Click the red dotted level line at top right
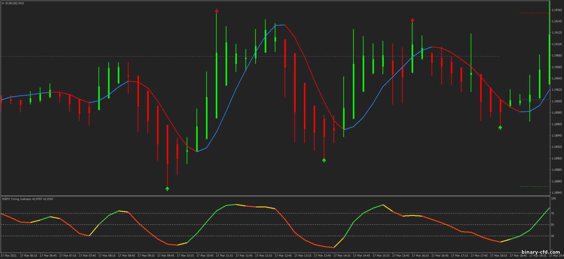The image size is (564, 259). point(534,13)
